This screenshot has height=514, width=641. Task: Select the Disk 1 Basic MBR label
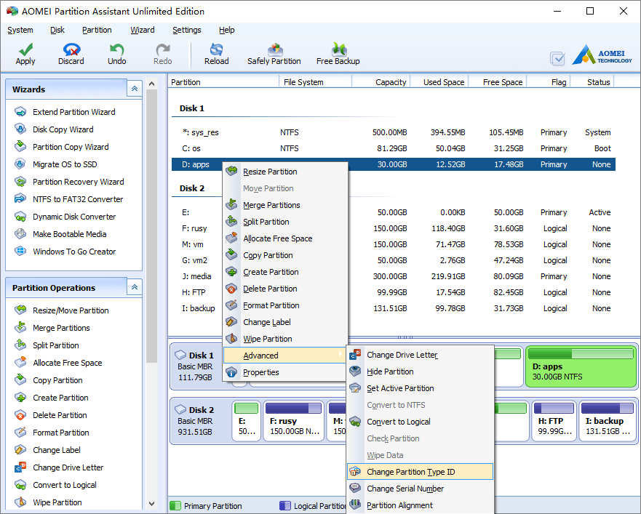196,366
